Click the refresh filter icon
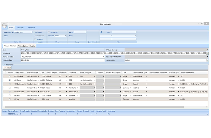Screen dimensions: 211x138 [x=101, y=32]
